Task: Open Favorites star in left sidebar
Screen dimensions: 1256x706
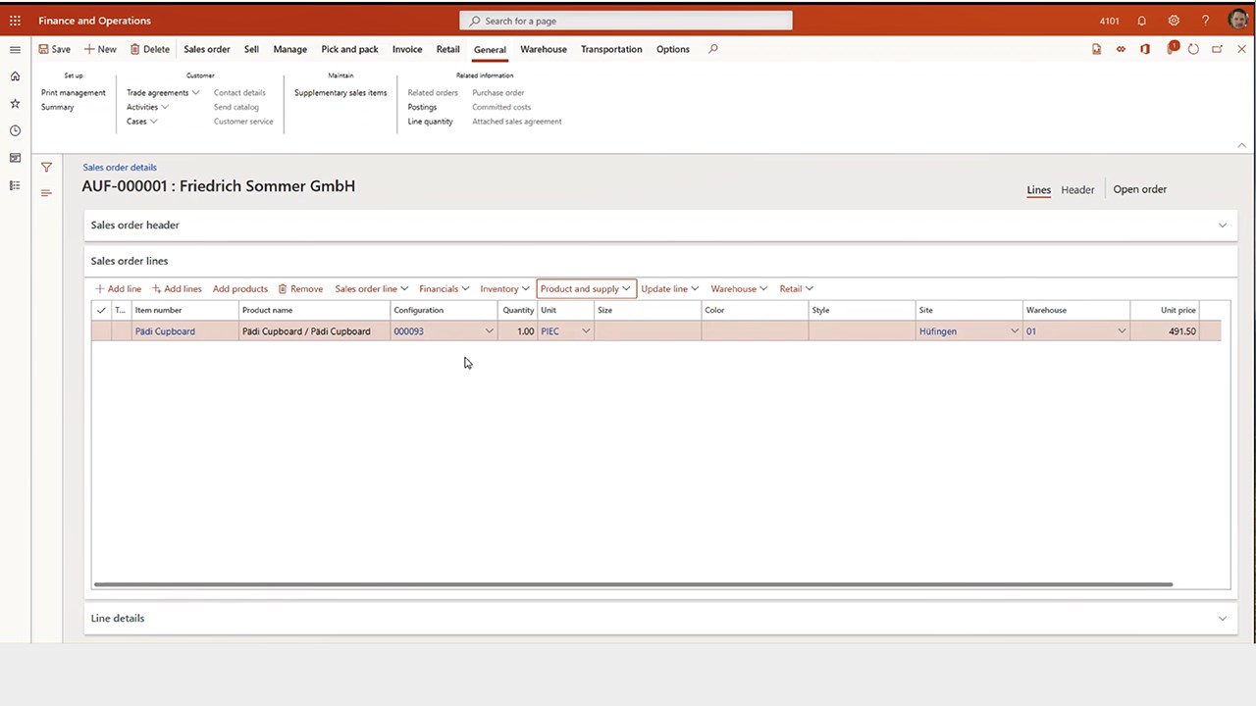Action: pos(15,103)
